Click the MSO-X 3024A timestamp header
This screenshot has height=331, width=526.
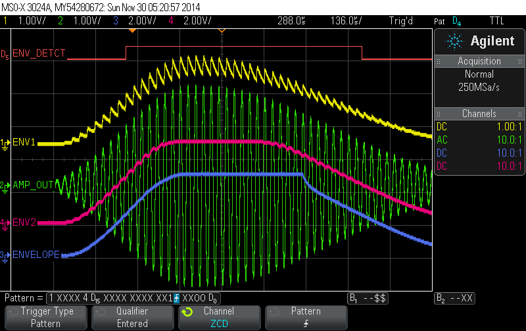click(101, 7)
